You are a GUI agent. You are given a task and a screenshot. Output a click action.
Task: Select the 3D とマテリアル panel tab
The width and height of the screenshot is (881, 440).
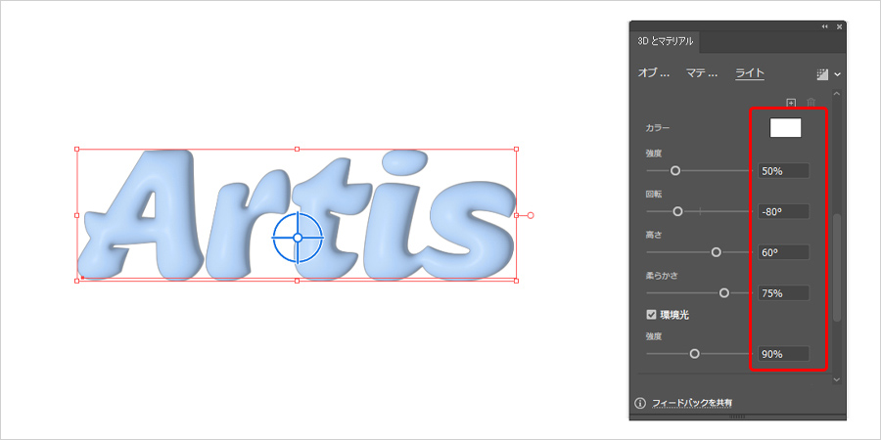(x=666, y=41)
